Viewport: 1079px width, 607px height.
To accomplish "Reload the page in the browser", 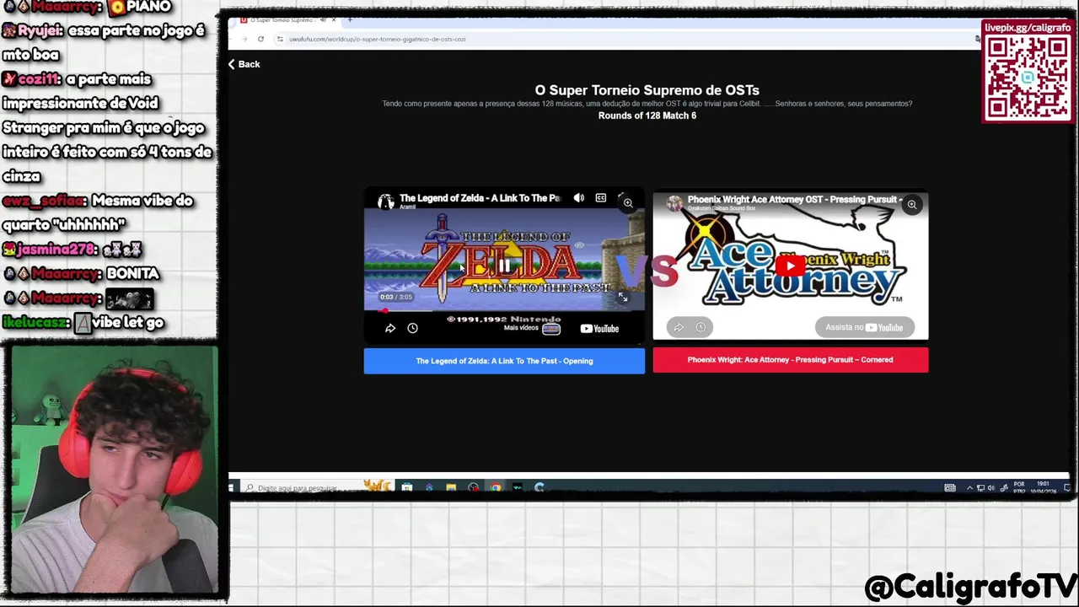I will tap(260, 39).
